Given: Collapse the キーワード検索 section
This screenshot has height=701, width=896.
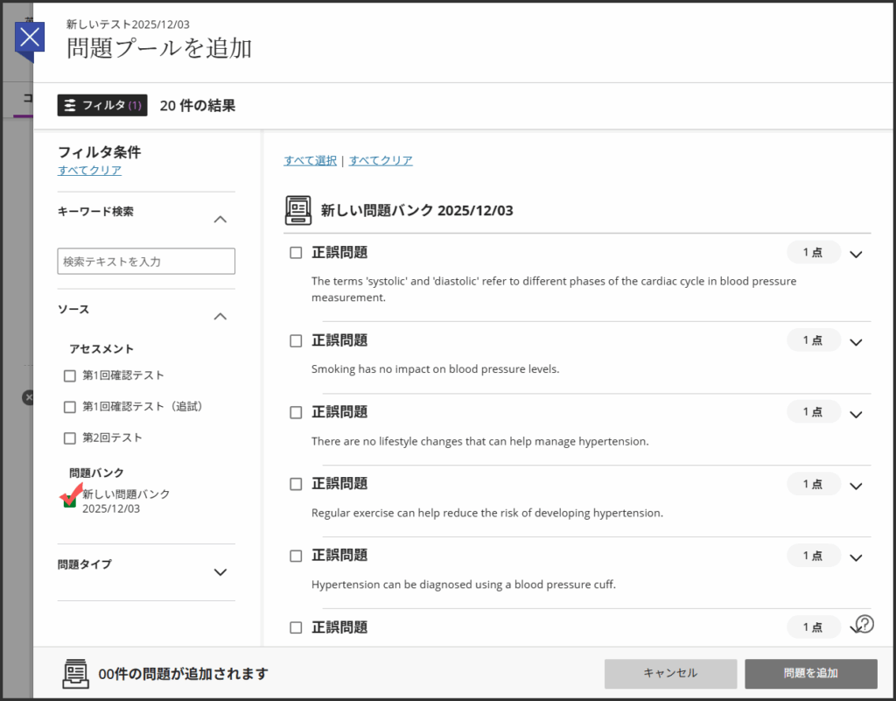Looking at the screenshot, I should pyautogui.click(x=220, y=219).
